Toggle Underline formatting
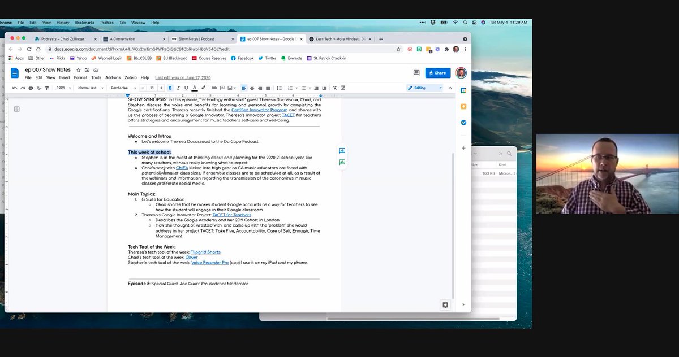 (186, 88)
